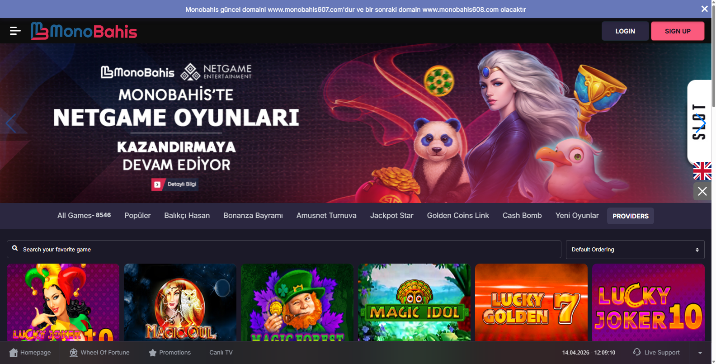
Task: Focus the Search your favorite game field
Action: [x=289, y=250]
